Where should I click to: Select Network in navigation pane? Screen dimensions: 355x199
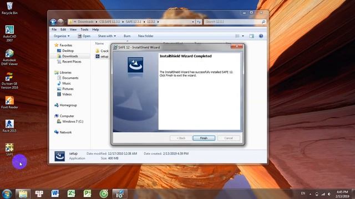click(x=63, y=132)
